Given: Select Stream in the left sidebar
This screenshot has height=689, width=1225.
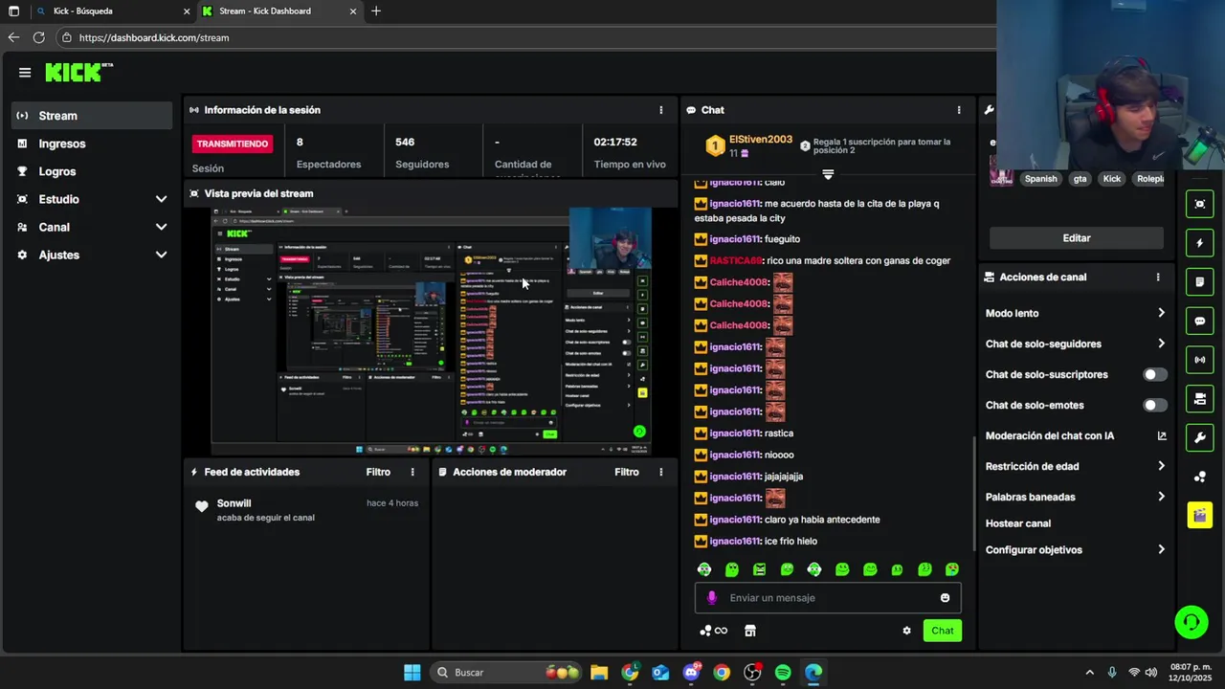Looking at the screenshot, I should (x=91, y=116).
